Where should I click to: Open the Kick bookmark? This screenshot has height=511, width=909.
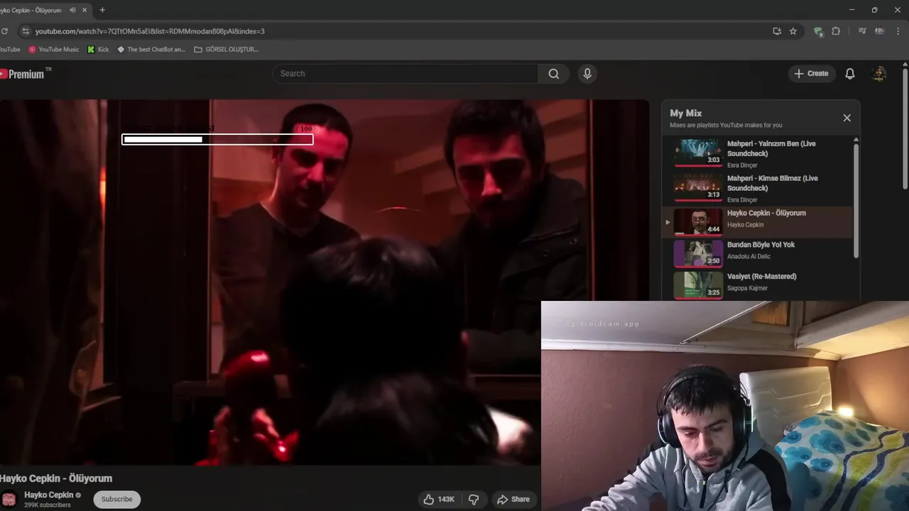tap(98, 50)
